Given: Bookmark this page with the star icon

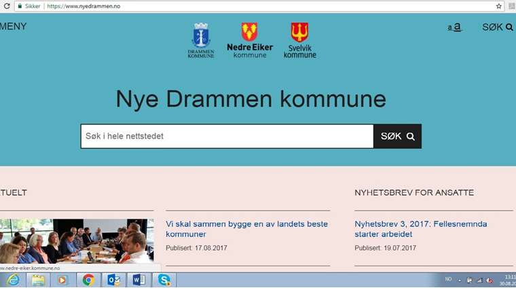Looking at the screenshot, I should tap(499, 6).
